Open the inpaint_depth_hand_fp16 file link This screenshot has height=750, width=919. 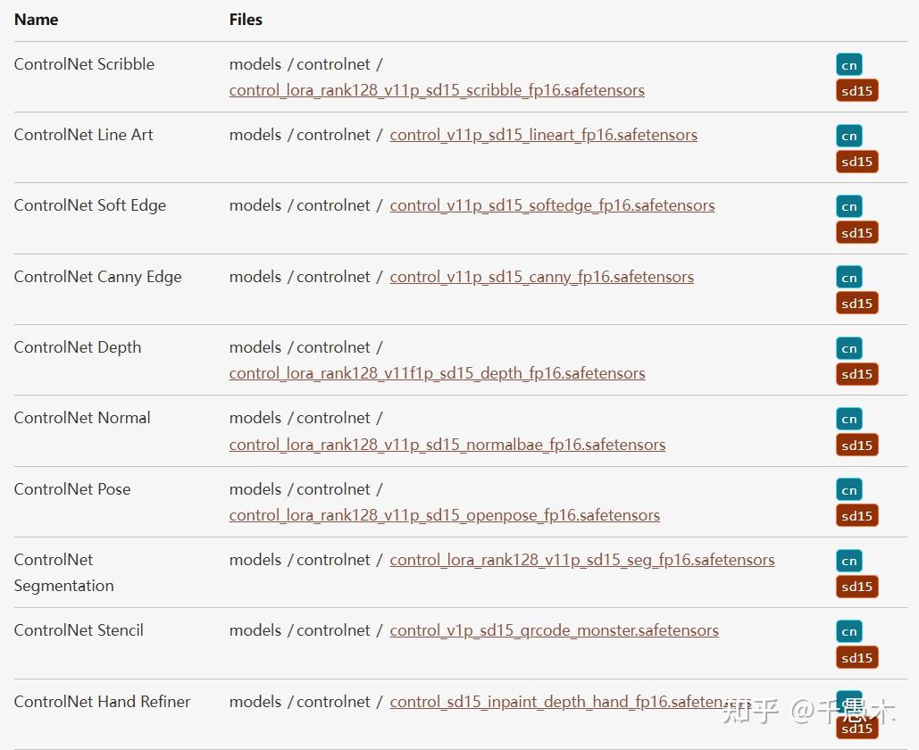click(554, 702)
